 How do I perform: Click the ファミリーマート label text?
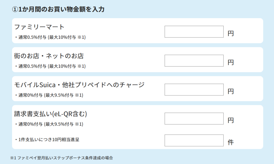(39, 27)
